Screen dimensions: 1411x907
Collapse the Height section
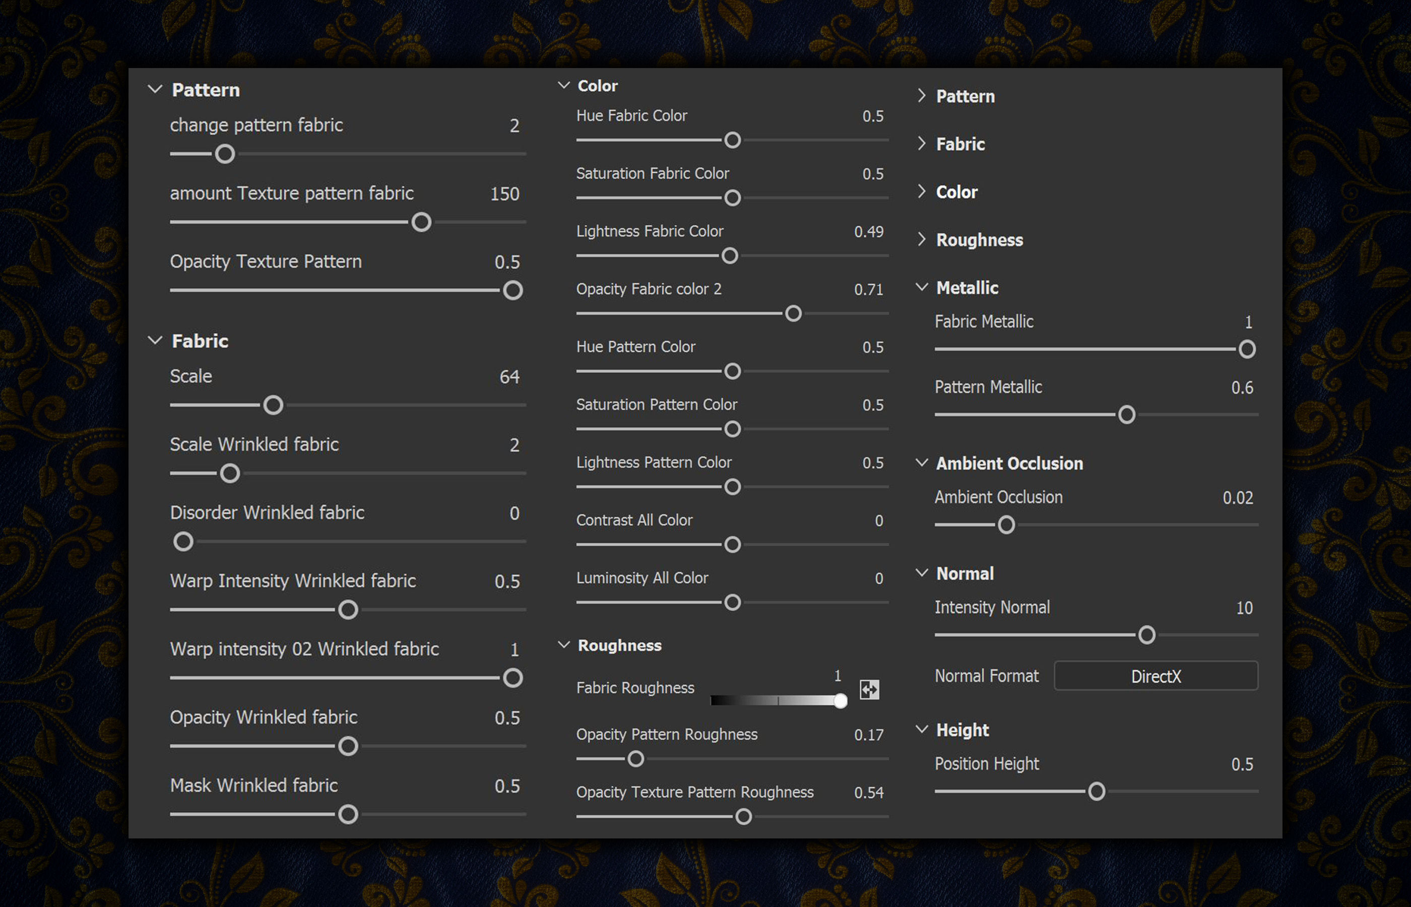click(x=922, y=729)
